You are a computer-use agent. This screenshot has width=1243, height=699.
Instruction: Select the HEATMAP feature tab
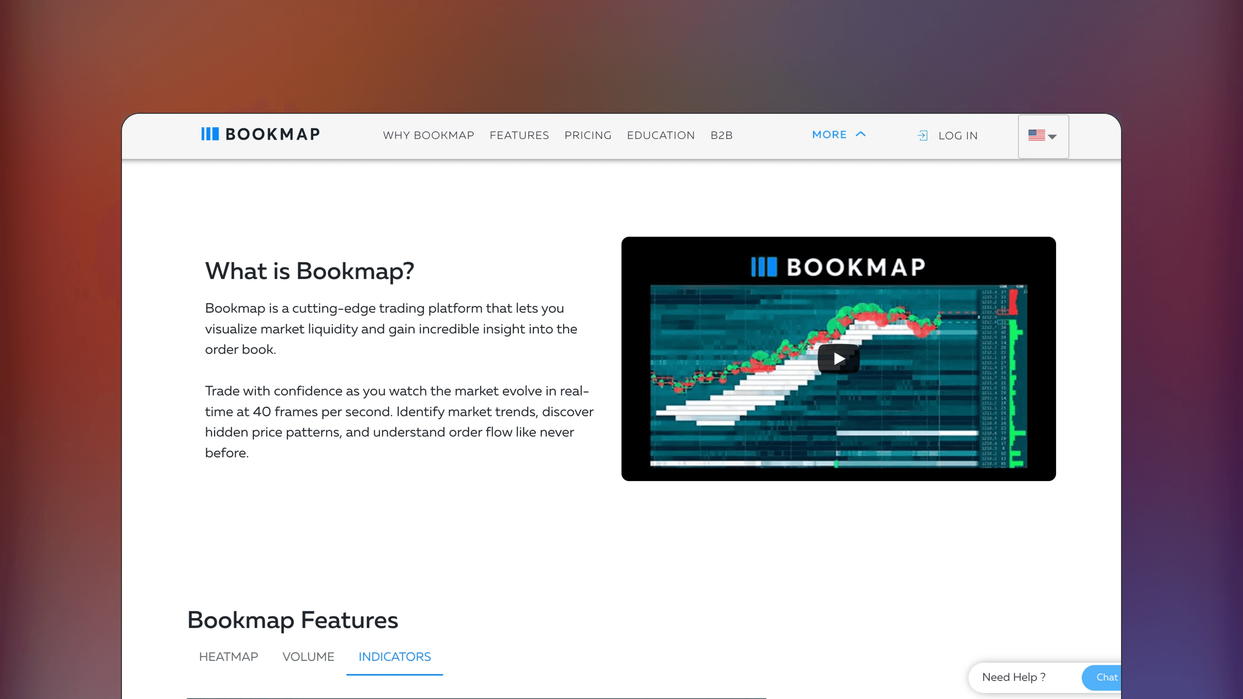tap(228, 657)
